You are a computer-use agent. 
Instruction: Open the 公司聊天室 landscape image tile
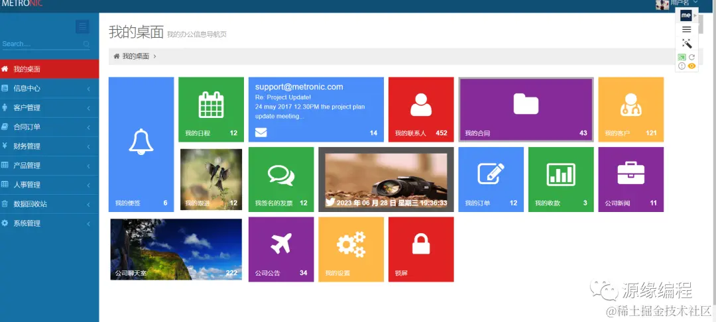[x=176, y=250]
